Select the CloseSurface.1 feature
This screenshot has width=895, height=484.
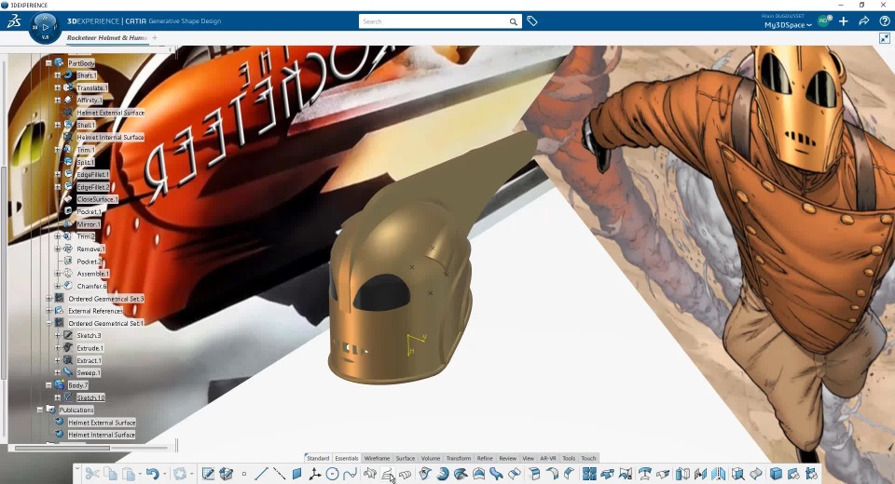click(97, 199)
